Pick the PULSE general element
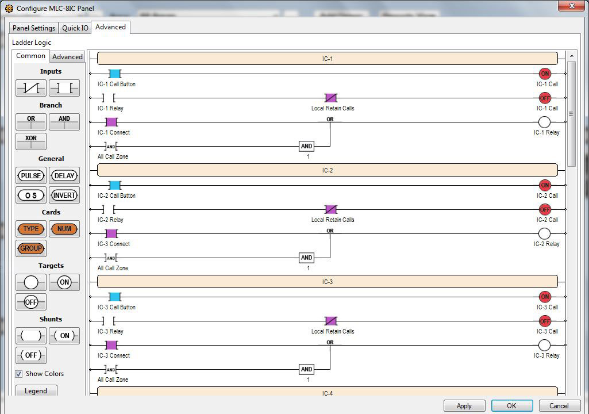This screenshot has height=414, width=589. 31,175
